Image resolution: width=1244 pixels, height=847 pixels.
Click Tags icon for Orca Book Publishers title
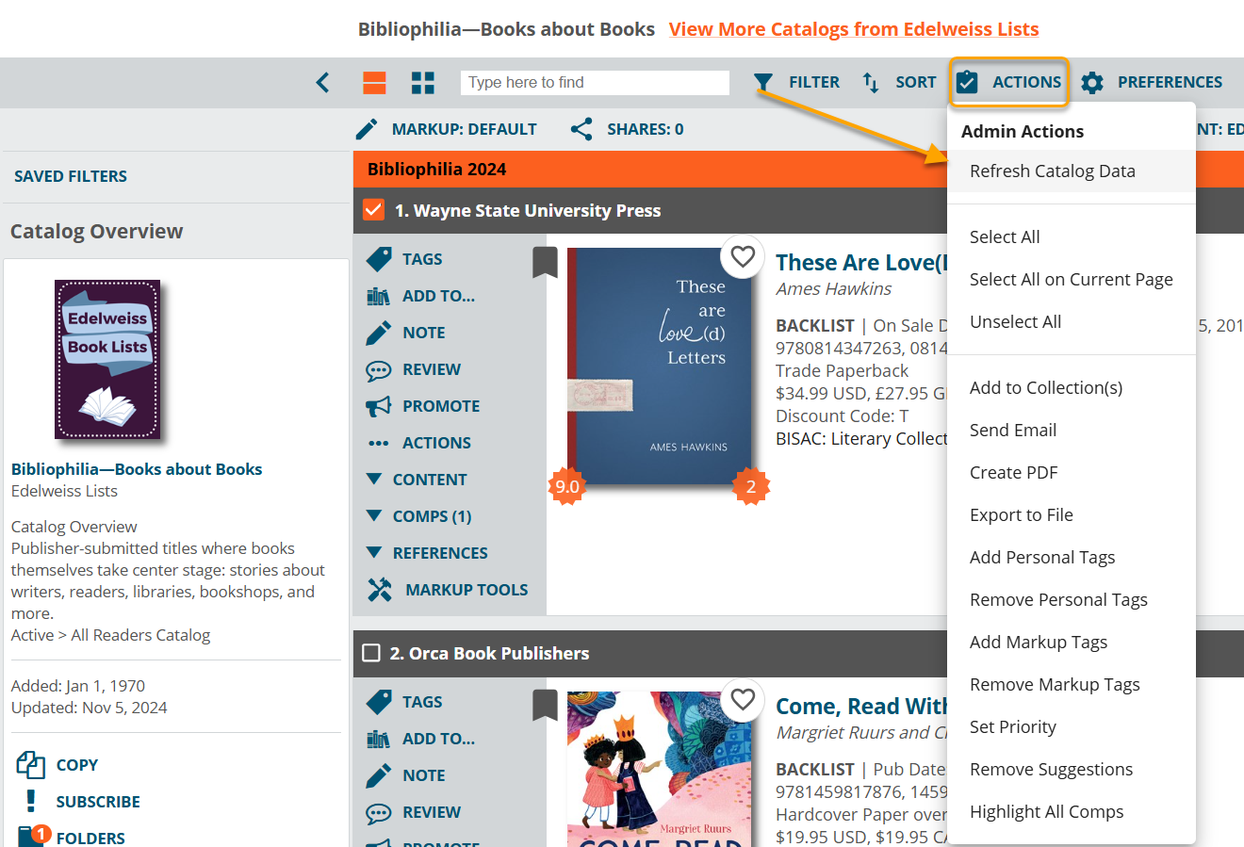(x=379, y=702)
